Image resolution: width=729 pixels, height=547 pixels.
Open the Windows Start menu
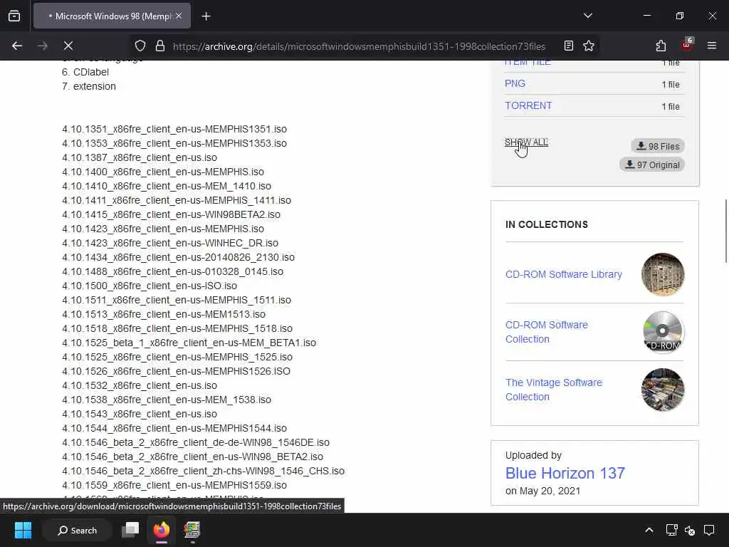click(x=23, y=530)
